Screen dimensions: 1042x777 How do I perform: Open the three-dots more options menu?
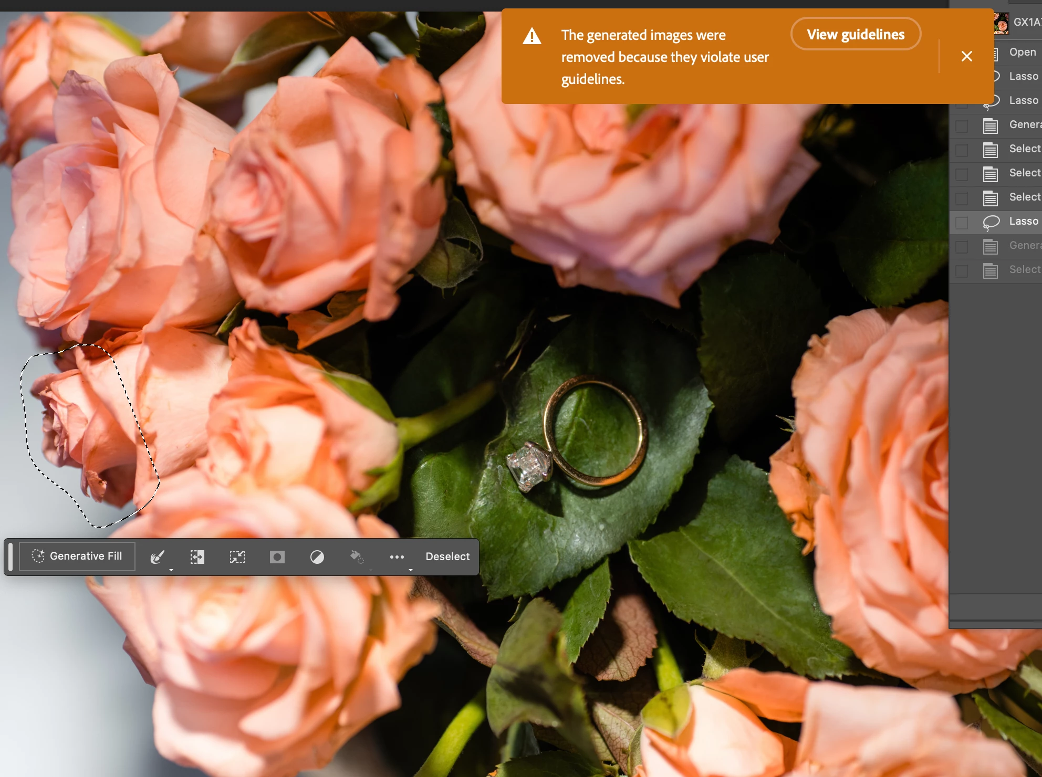(x=397, y=556)
